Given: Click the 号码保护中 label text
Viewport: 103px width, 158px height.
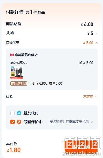Looking at the screenshot, I should 33,122.
